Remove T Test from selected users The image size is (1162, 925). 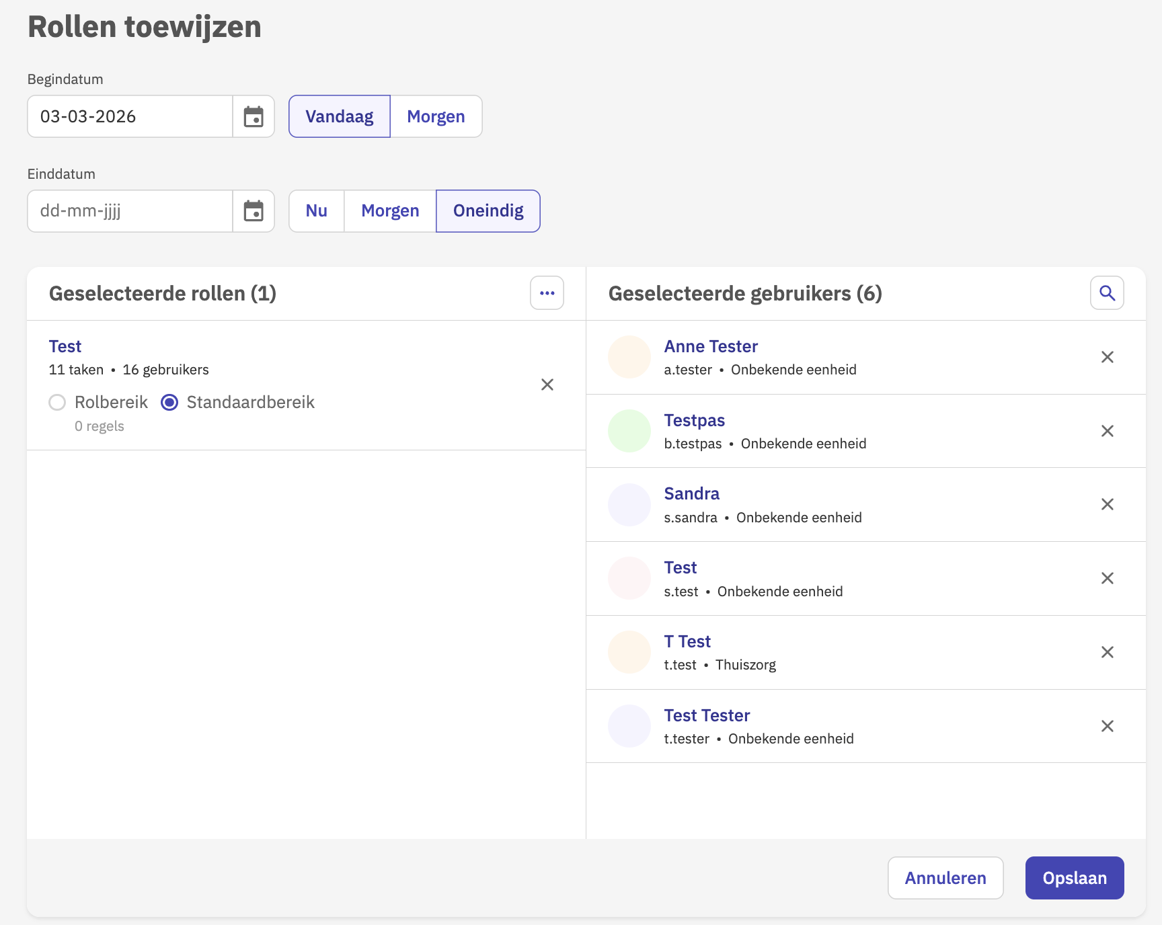[1107, 652]
